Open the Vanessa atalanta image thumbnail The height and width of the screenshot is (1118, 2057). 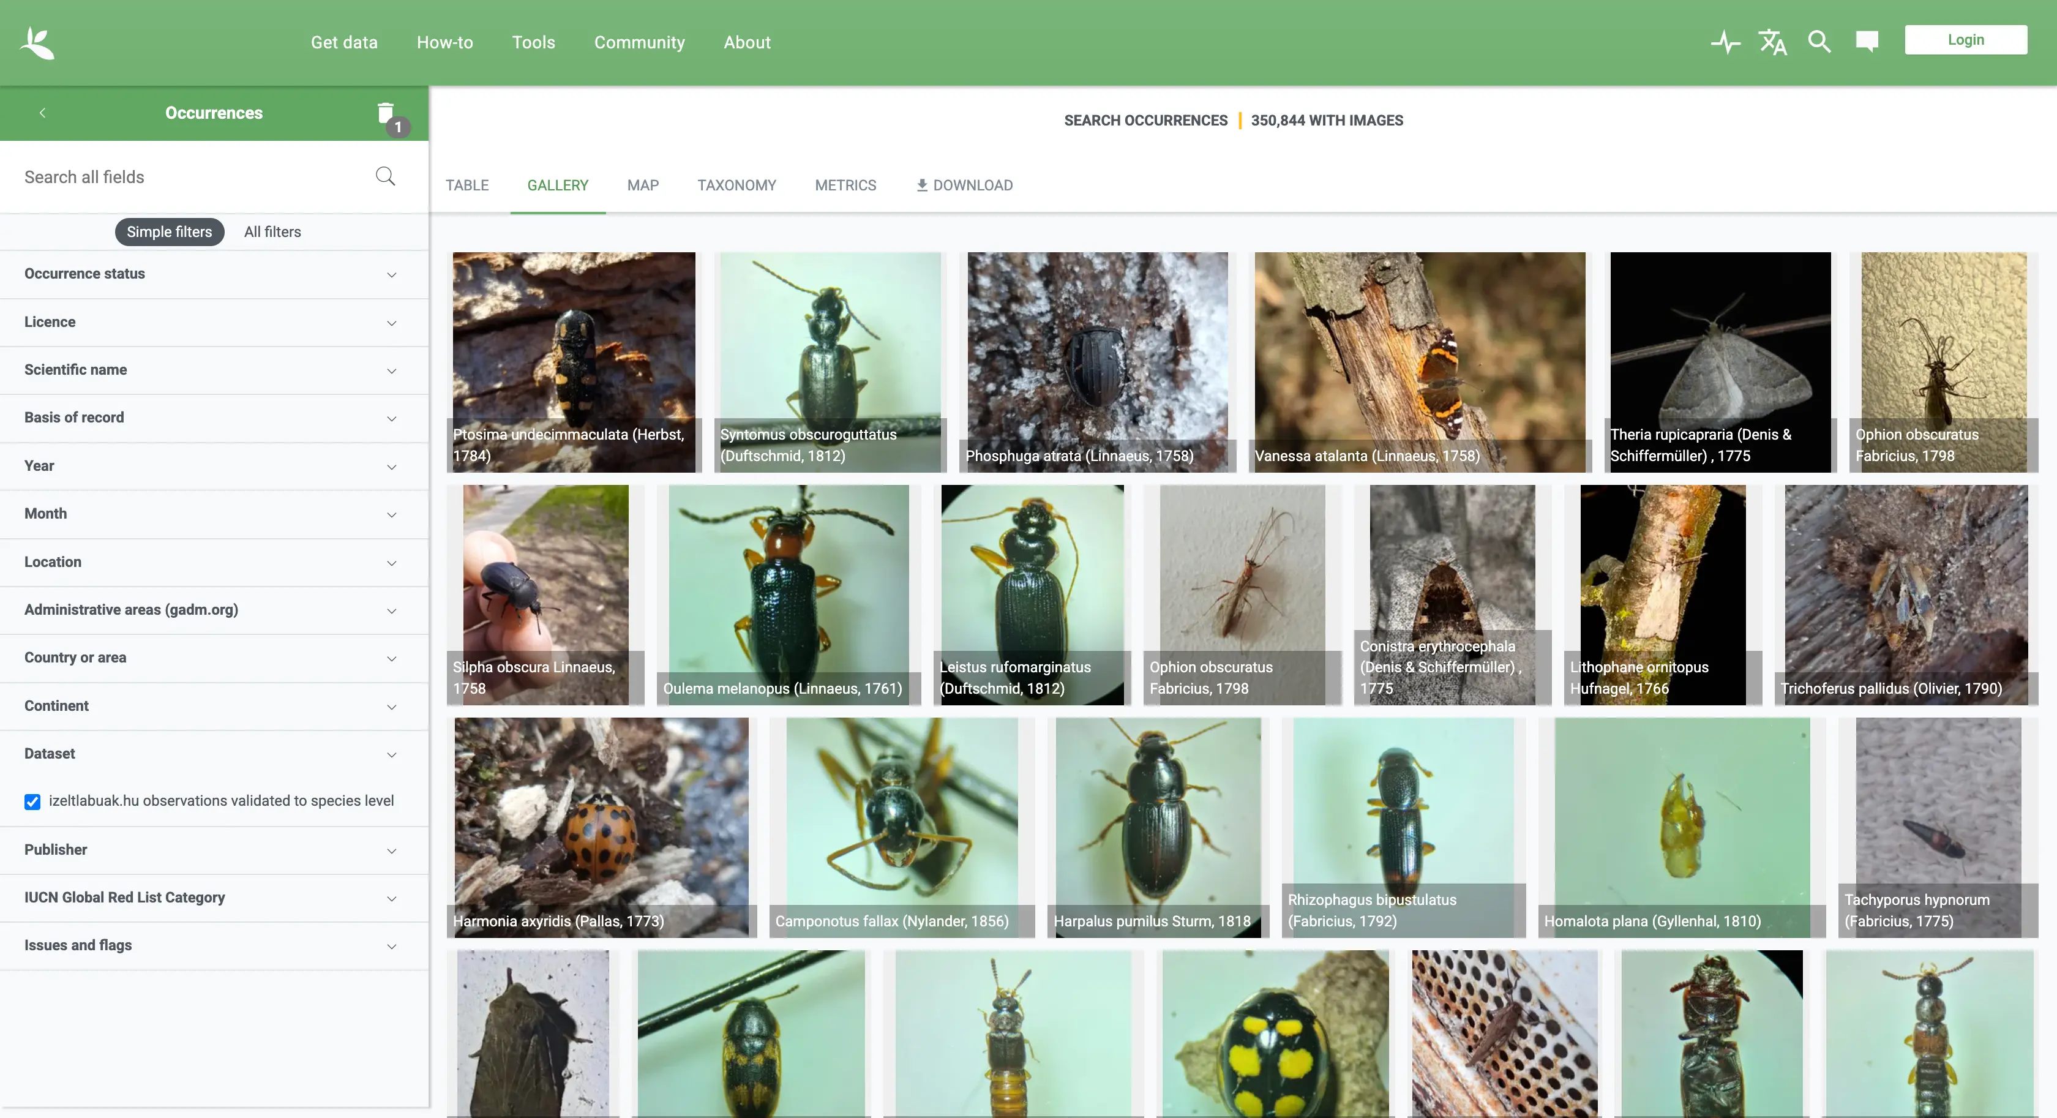coord(1419,361)
